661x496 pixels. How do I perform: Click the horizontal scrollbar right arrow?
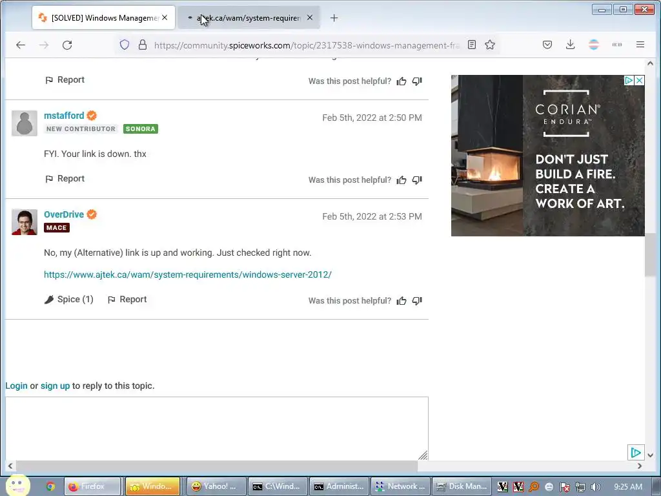[x=640, y=466]
